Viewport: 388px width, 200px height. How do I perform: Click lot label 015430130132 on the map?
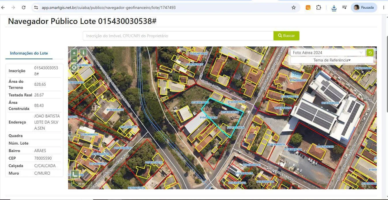coord(154,162)
